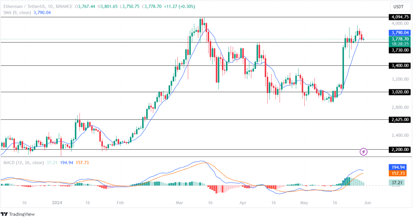413x217 pixels.
Task: Click the blue SMA 3,790.04 price tag
Action: tap(400, 33)
